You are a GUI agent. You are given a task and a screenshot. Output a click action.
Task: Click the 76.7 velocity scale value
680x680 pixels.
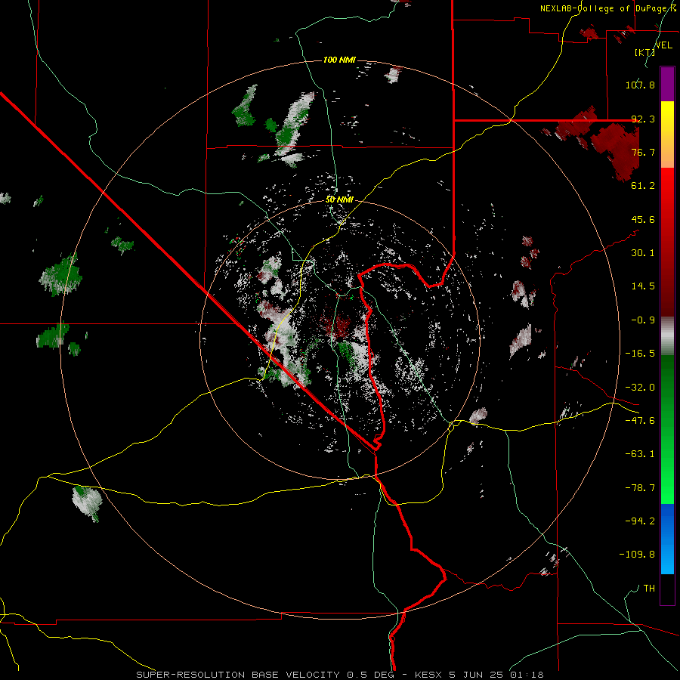643,152
